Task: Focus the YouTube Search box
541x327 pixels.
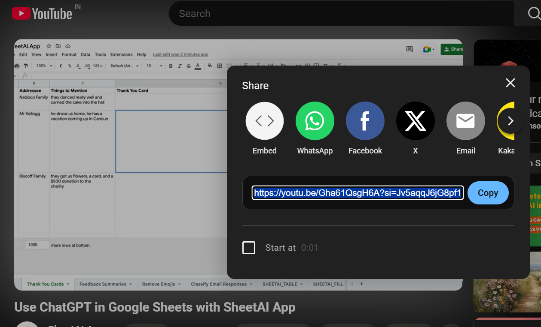Action: [342, 14]
